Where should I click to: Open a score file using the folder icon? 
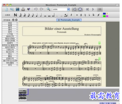tap(12, 9)
